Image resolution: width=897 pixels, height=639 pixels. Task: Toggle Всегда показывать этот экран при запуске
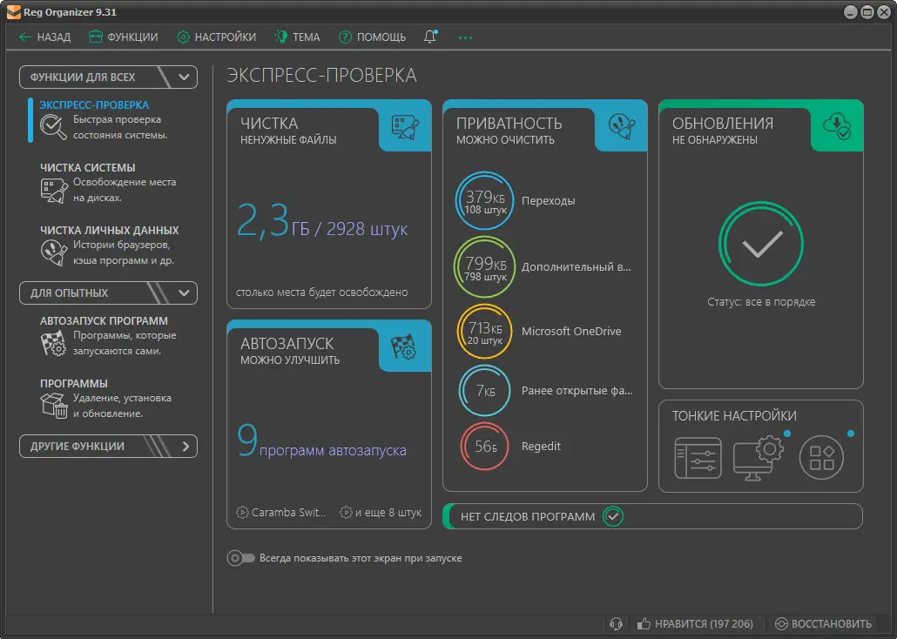pos(241,558)
